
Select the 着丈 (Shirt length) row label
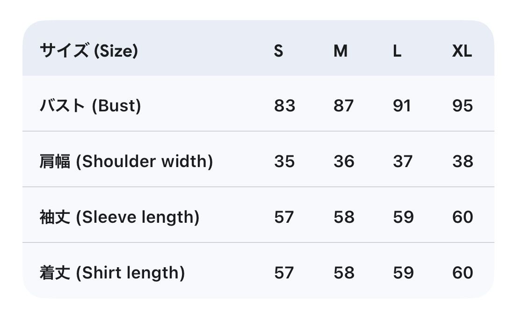coord(112,272)
